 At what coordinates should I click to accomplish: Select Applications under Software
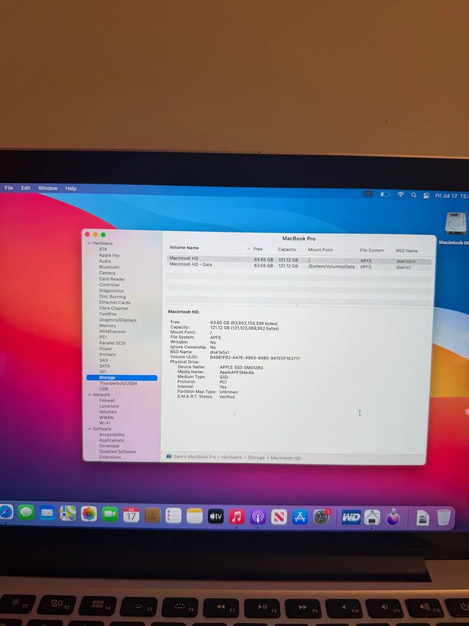(111, 440)
